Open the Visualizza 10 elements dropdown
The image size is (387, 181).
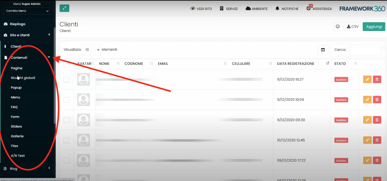[91, 50]
